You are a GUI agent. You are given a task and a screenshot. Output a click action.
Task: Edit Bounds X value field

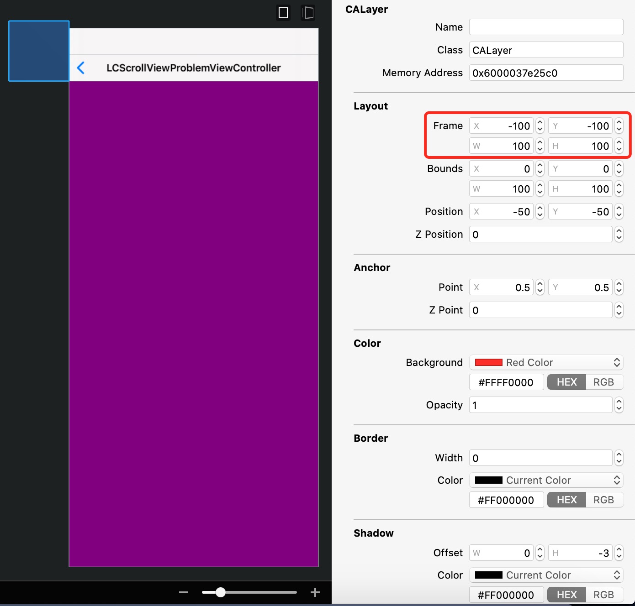pyautogui.click(x=501, y=168)
